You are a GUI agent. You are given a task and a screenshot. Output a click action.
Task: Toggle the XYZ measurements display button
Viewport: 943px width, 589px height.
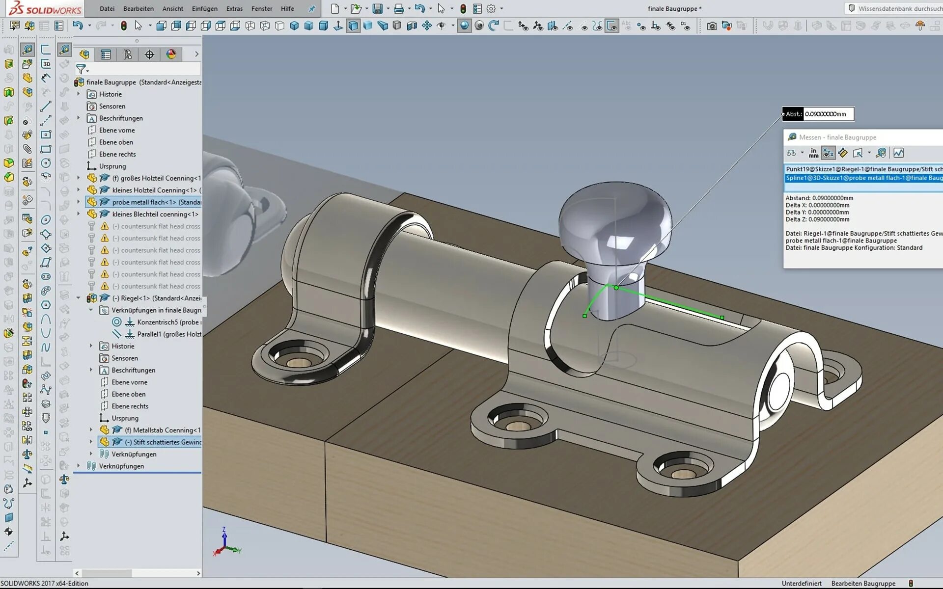click(828, 153)
